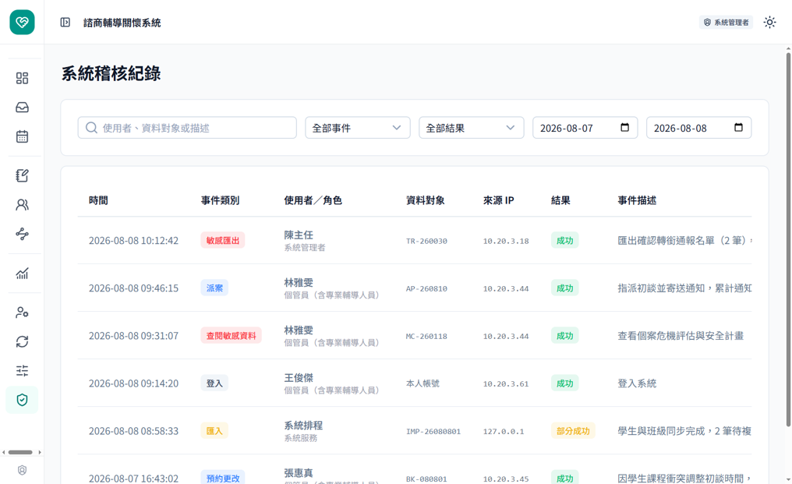Click the 時間 column header
Screen dimensions: 792x484
[x=98, y=200]
